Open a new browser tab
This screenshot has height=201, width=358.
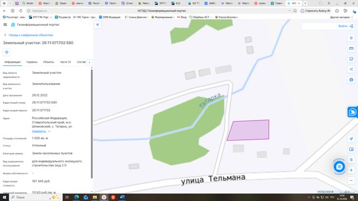coord(305,3)
